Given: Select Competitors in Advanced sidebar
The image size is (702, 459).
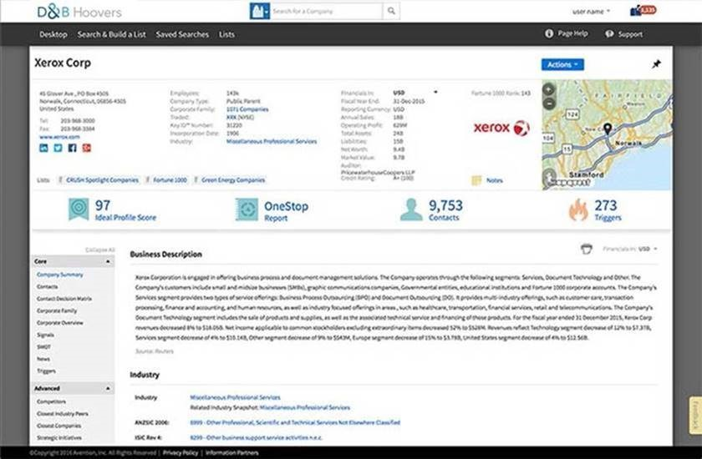Looking at the screenshot, I should pos(52,401).
